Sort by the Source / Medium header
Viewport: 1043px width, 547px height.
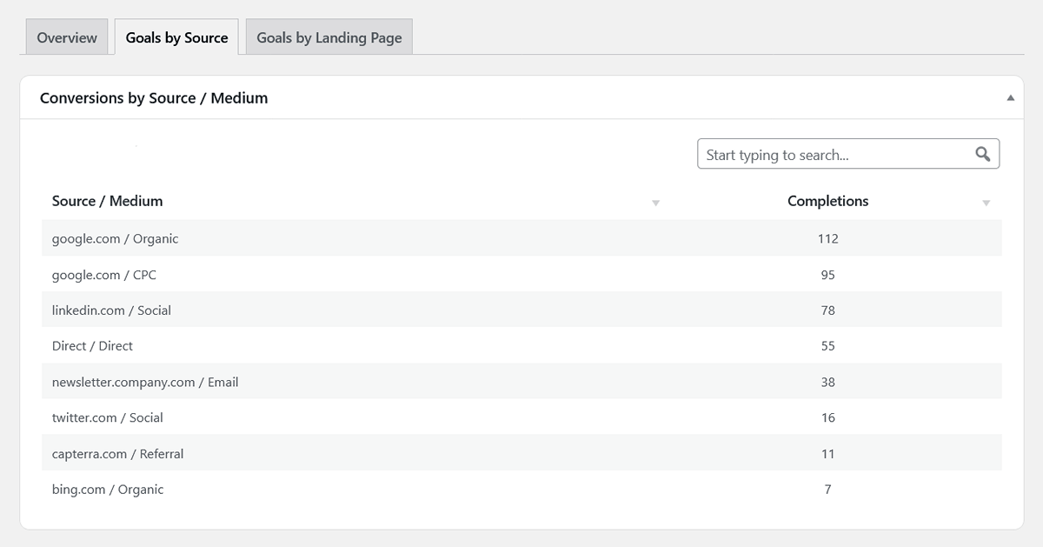tap(108, 201)
